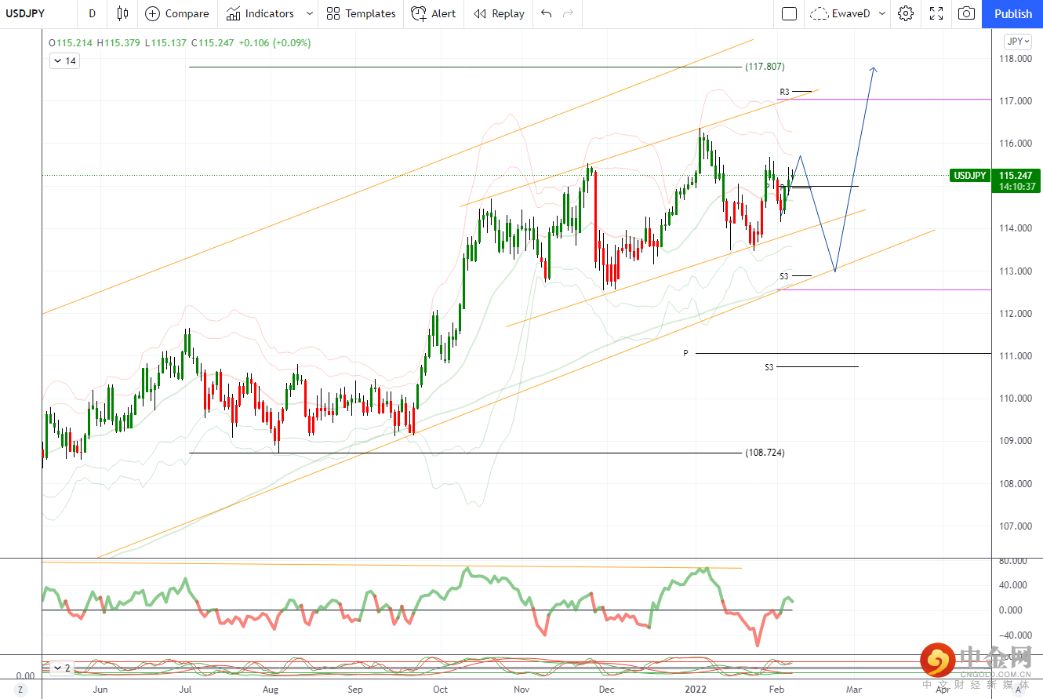Screen dimensions: 1043x699
Task: Undo the last chart action
Action: point(547,13)
